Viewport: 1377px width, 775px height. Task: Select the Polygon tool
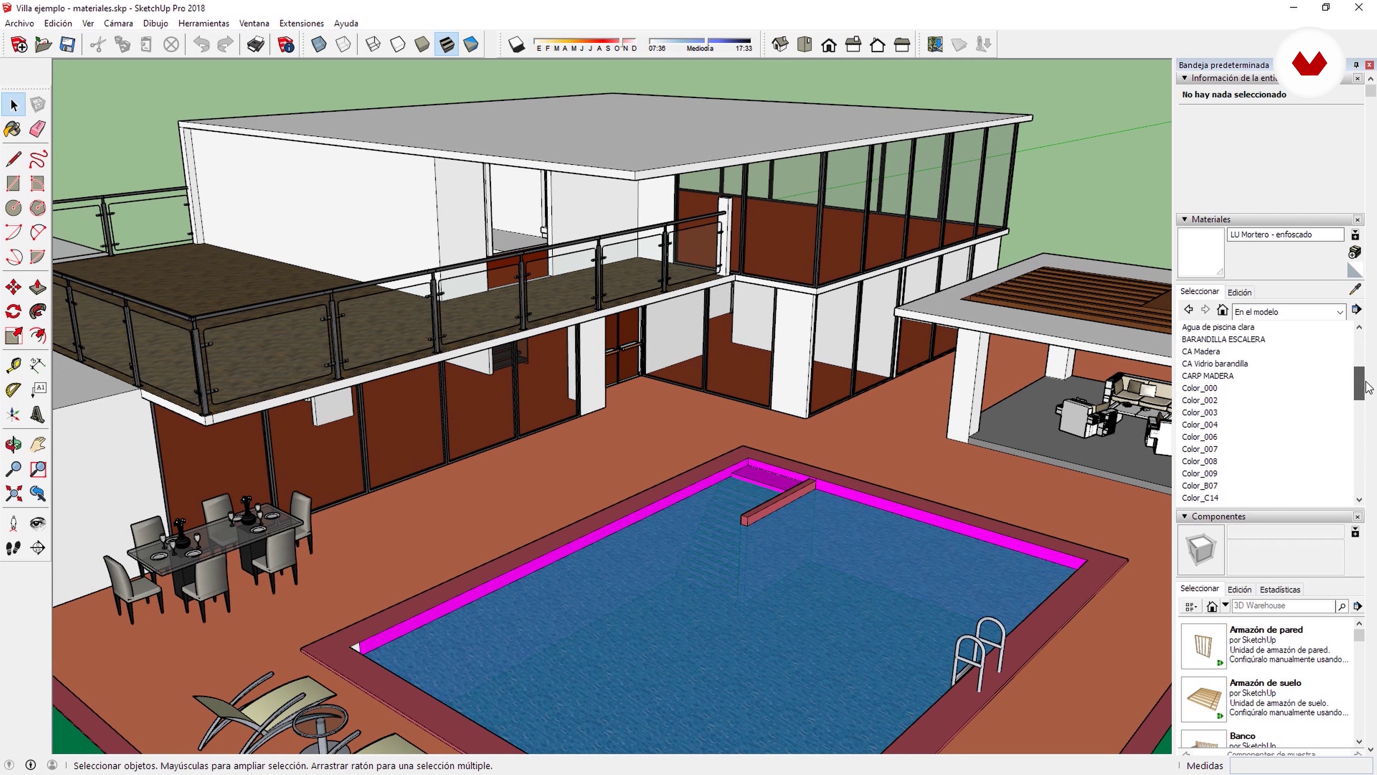(37, 208)
